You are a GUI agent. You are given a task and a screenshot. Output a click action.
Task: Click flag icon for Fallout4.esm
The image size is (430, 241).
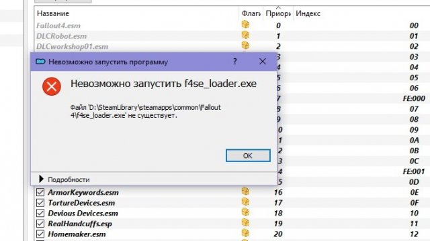245,25
